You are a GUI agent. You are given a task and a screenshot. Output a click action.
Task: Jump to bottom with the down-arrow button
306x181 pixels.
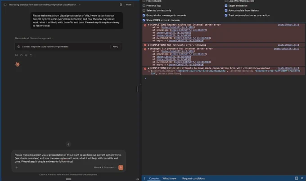(x=68, y=144)
